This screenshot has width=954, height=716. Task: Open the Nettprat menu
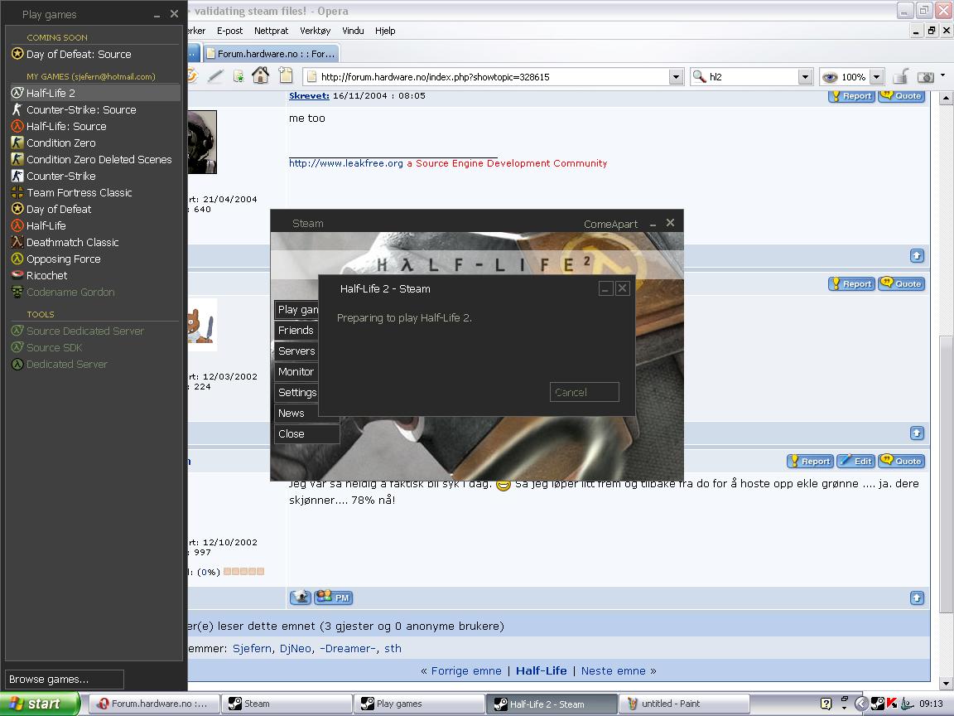tap(272, 31)
